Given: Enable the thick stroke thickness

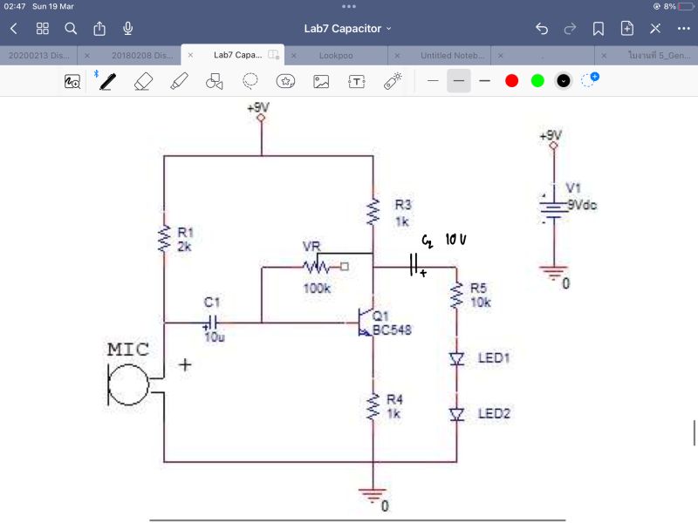Looking at the screenshot, I should click(484, 81).
